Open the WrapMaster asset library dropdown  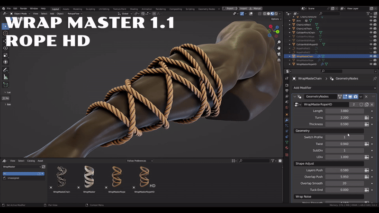pos(22,167)
